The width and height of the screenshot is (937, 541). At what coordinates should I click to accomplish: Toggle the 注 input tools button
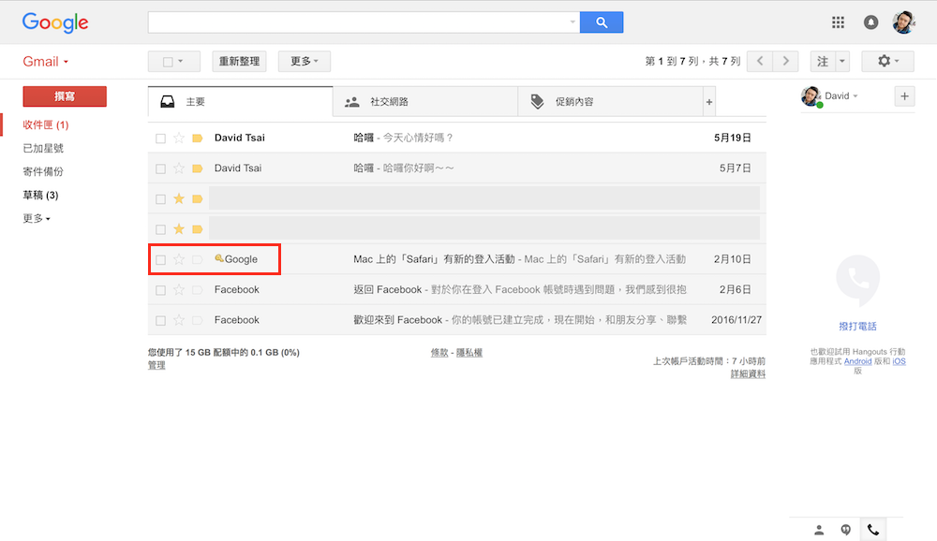point(823,61)
